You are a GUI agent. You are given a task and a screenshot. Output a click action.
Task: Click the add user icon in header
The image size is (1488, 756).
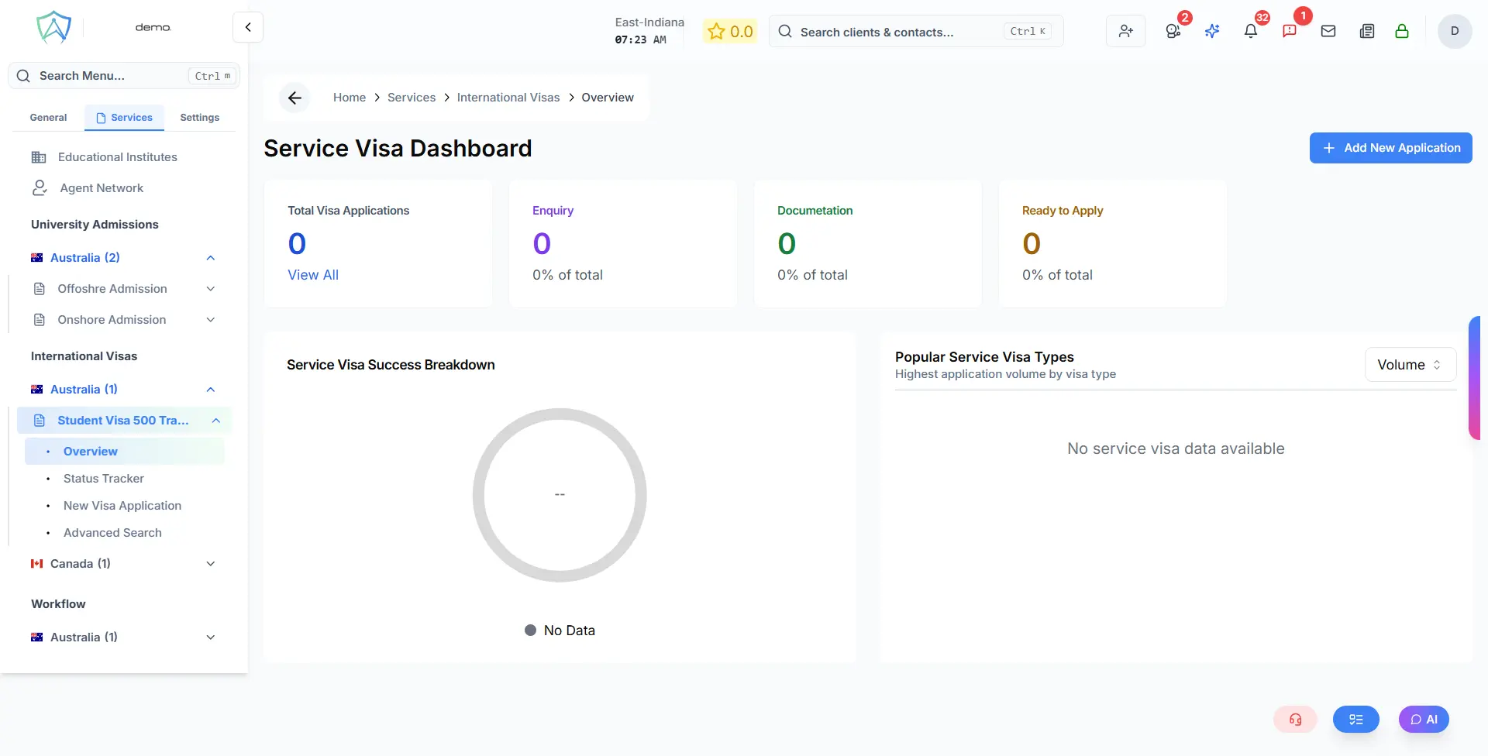(1125, 31)
